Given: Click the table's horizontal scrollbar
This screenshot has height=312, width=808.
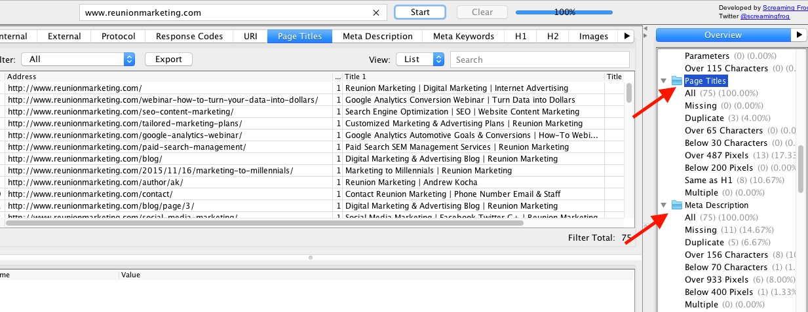Looking at the screenshot, I should [x=265, y=222].
